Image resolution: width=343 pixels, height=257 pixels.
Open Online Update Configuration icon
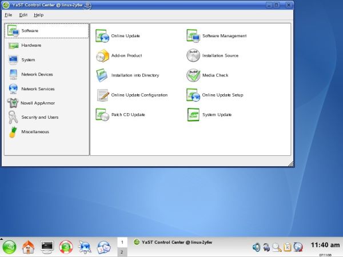pos(102,95)
